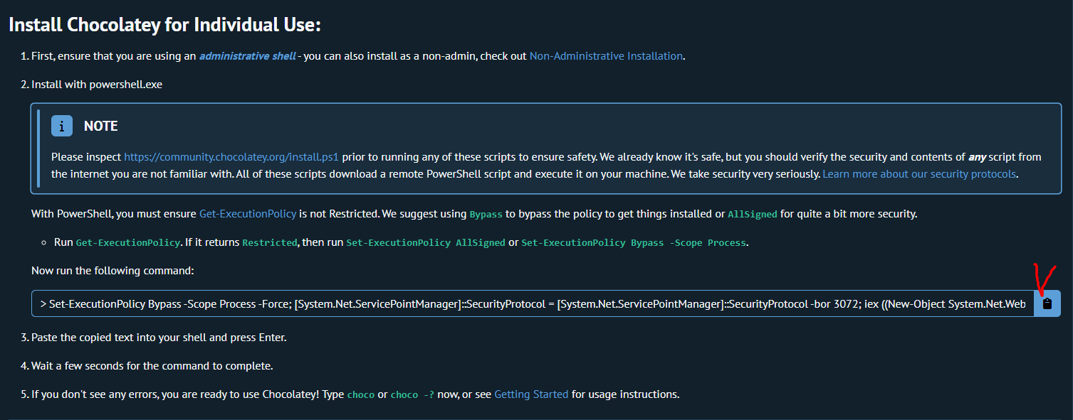Image resolution: width=1073 pixels, height=420 pixels.
Task: Open the community.chocolatey.org/install.ps1 link
Action: pyautogui.click(x=231, y=156)
